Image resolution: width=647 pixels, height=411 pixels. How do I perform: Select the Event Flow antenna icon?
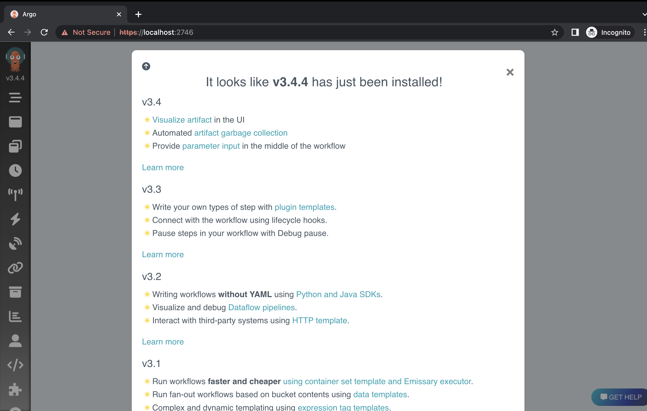(x=15, y=194)
